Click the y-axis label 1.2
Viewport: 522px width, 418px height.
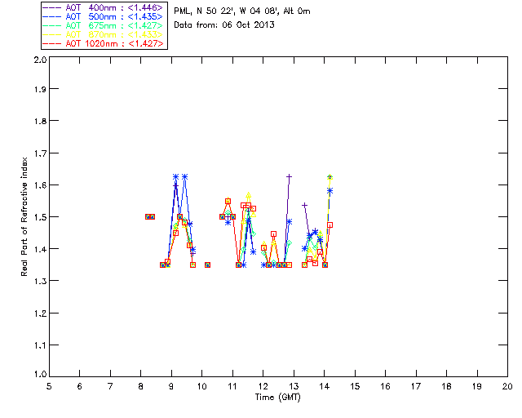40,313
